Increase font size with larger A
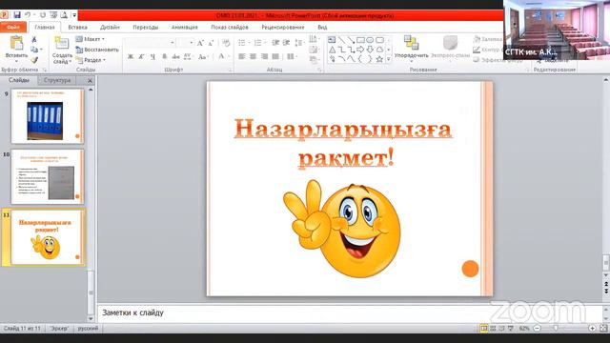The image size is (610, 343). click(200, 43)
